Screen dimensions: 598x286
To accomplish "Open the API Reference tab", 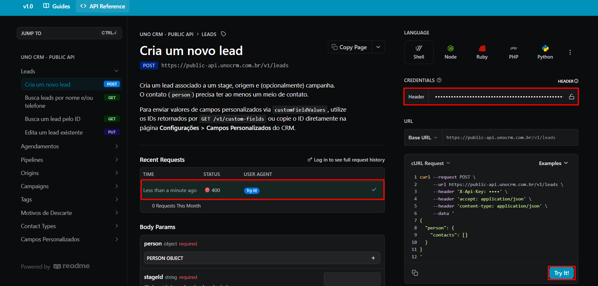I will click(103, 6).
